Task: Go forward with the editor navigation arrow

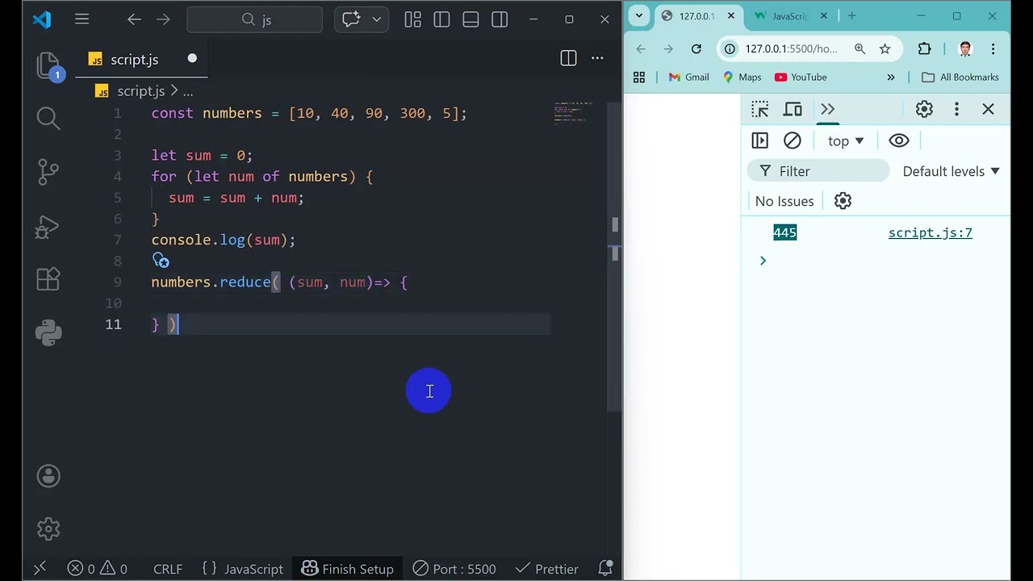Action: click(x=163, y=19)
